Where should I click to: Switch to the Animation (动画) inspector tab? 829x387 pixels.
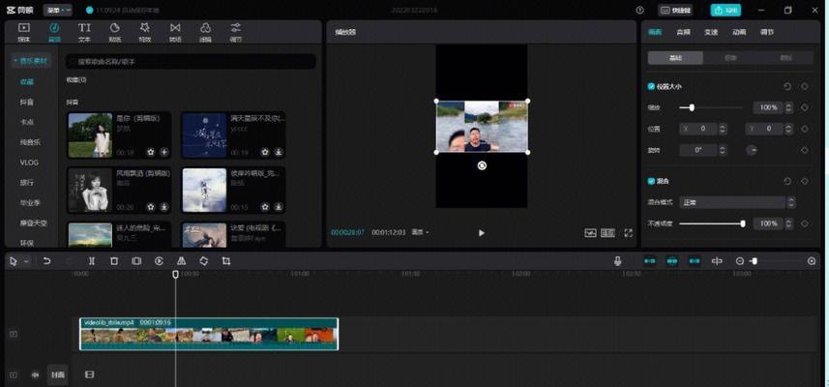click(739, 32)
